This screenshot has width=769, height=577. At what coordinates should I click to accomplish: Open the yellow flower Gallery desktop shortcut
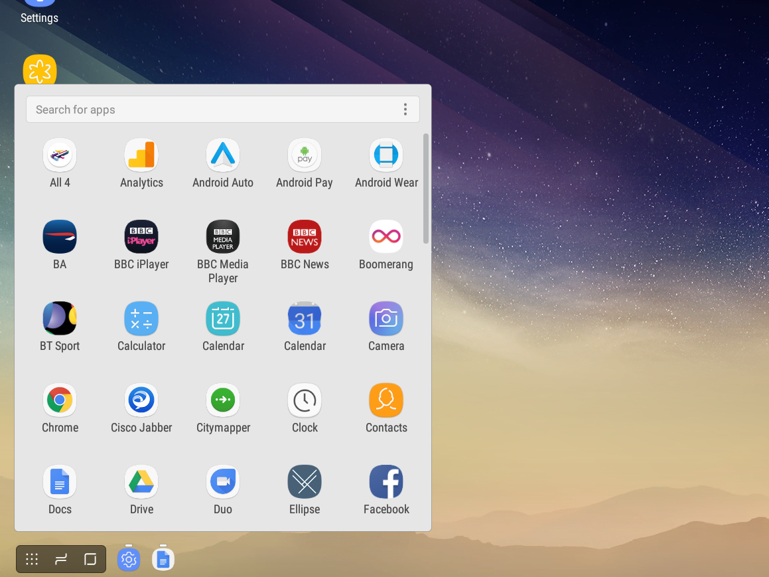40,70
